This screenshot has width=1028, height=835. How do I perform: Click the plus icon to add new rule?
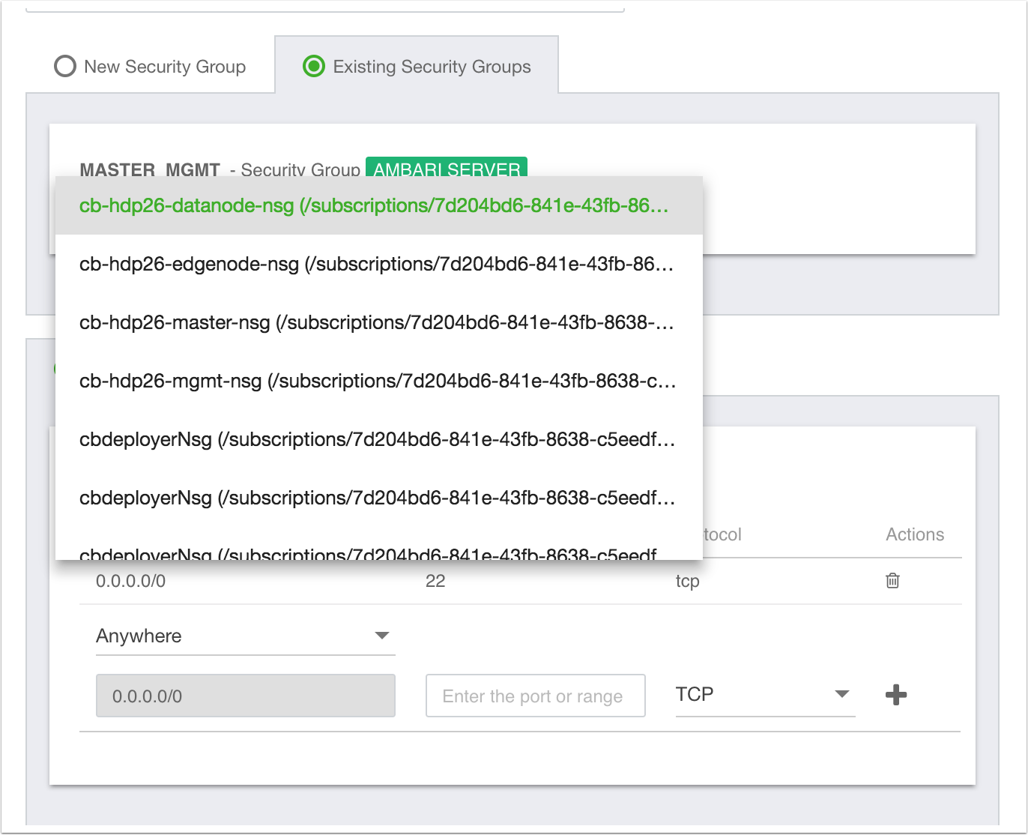click(896, 696)
